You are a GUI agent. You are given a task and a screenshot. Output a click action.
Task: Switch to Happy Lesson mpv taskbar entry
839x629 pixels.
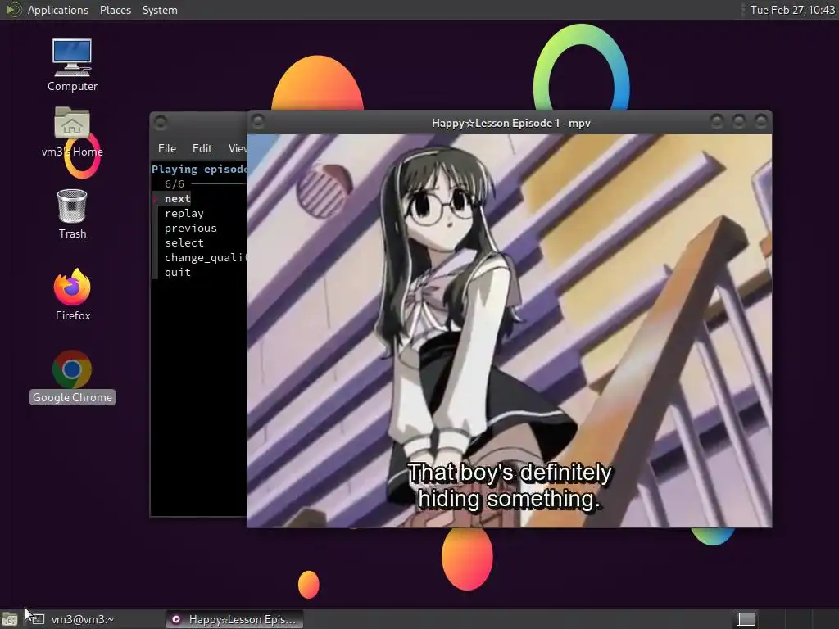pos(234,619)
